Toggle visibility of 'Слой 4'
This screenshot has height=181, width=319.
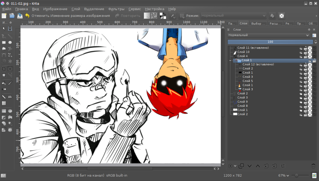[301, 56]
